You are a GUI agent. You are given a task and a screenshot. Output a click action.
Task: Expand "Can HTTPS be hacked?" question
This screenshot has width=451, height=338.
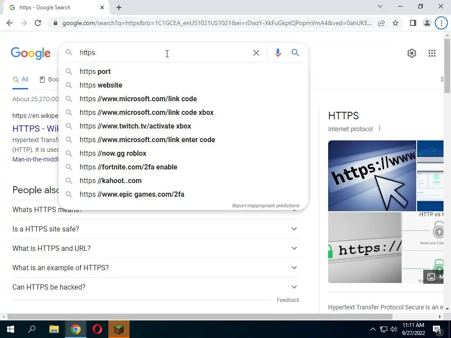156,287
